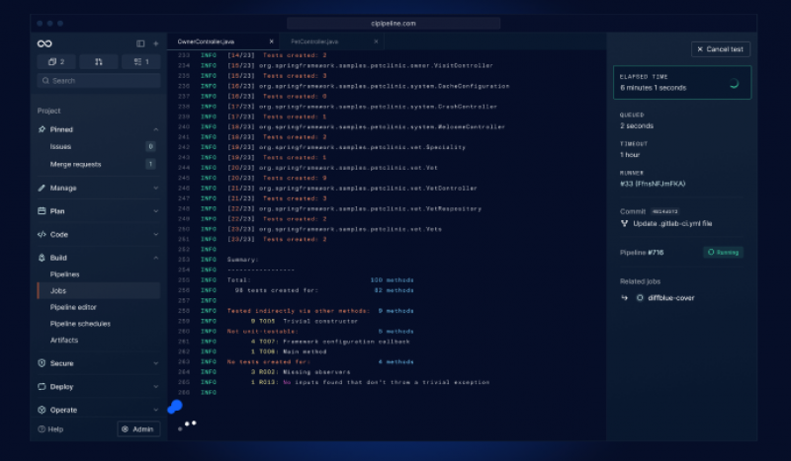The image size is (791, 461).
Task: Click the infinity logo in the sidebar
Action: click(44, 43)
